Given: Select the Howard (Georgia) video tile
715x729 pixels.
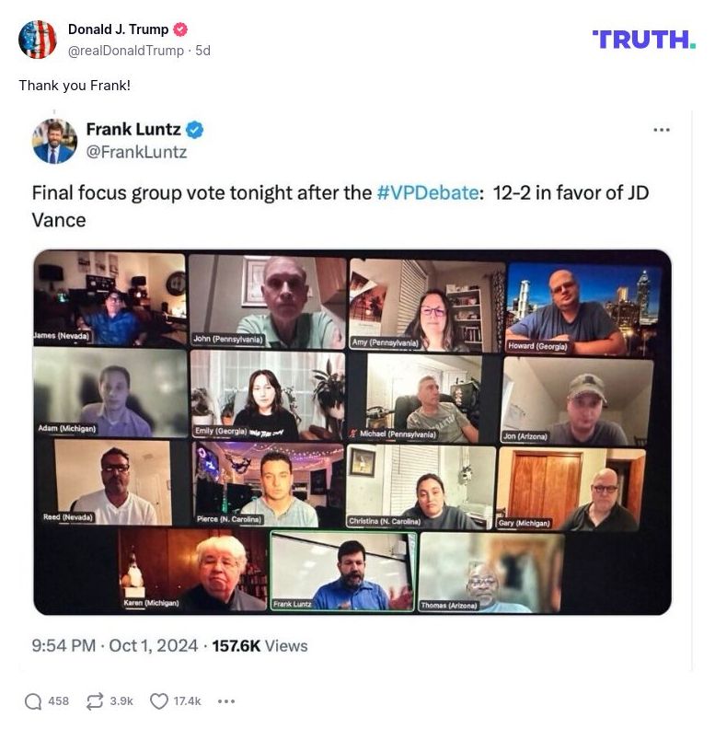Looking at the screenshot, I should pyautogui.click(x=584, y=308).
